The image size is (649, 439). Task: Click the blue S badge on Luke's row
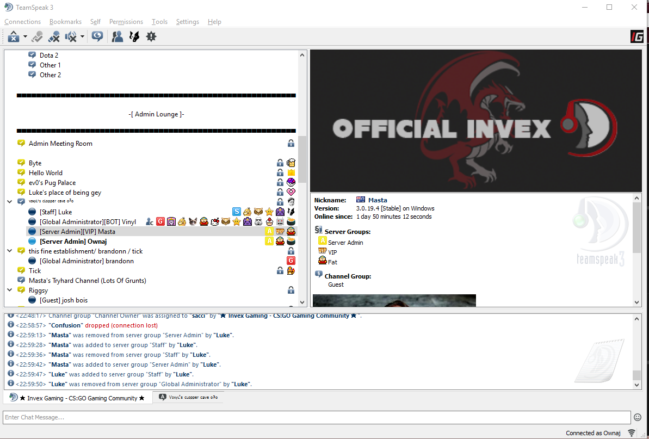pyautogui.click(x=237, y=212)
